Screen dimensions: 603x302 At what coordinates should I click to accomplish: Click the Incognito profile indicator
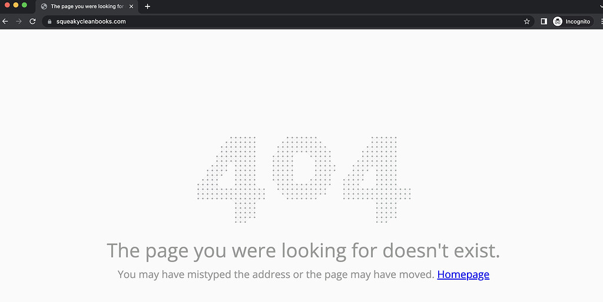point(572,22)
